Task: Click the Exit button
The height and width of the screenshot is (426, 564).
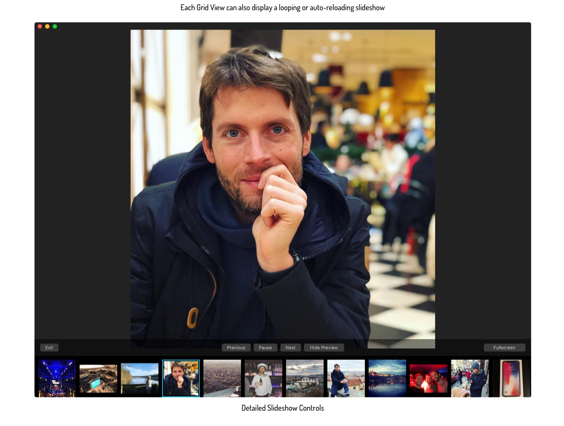Action: [49, 348]
